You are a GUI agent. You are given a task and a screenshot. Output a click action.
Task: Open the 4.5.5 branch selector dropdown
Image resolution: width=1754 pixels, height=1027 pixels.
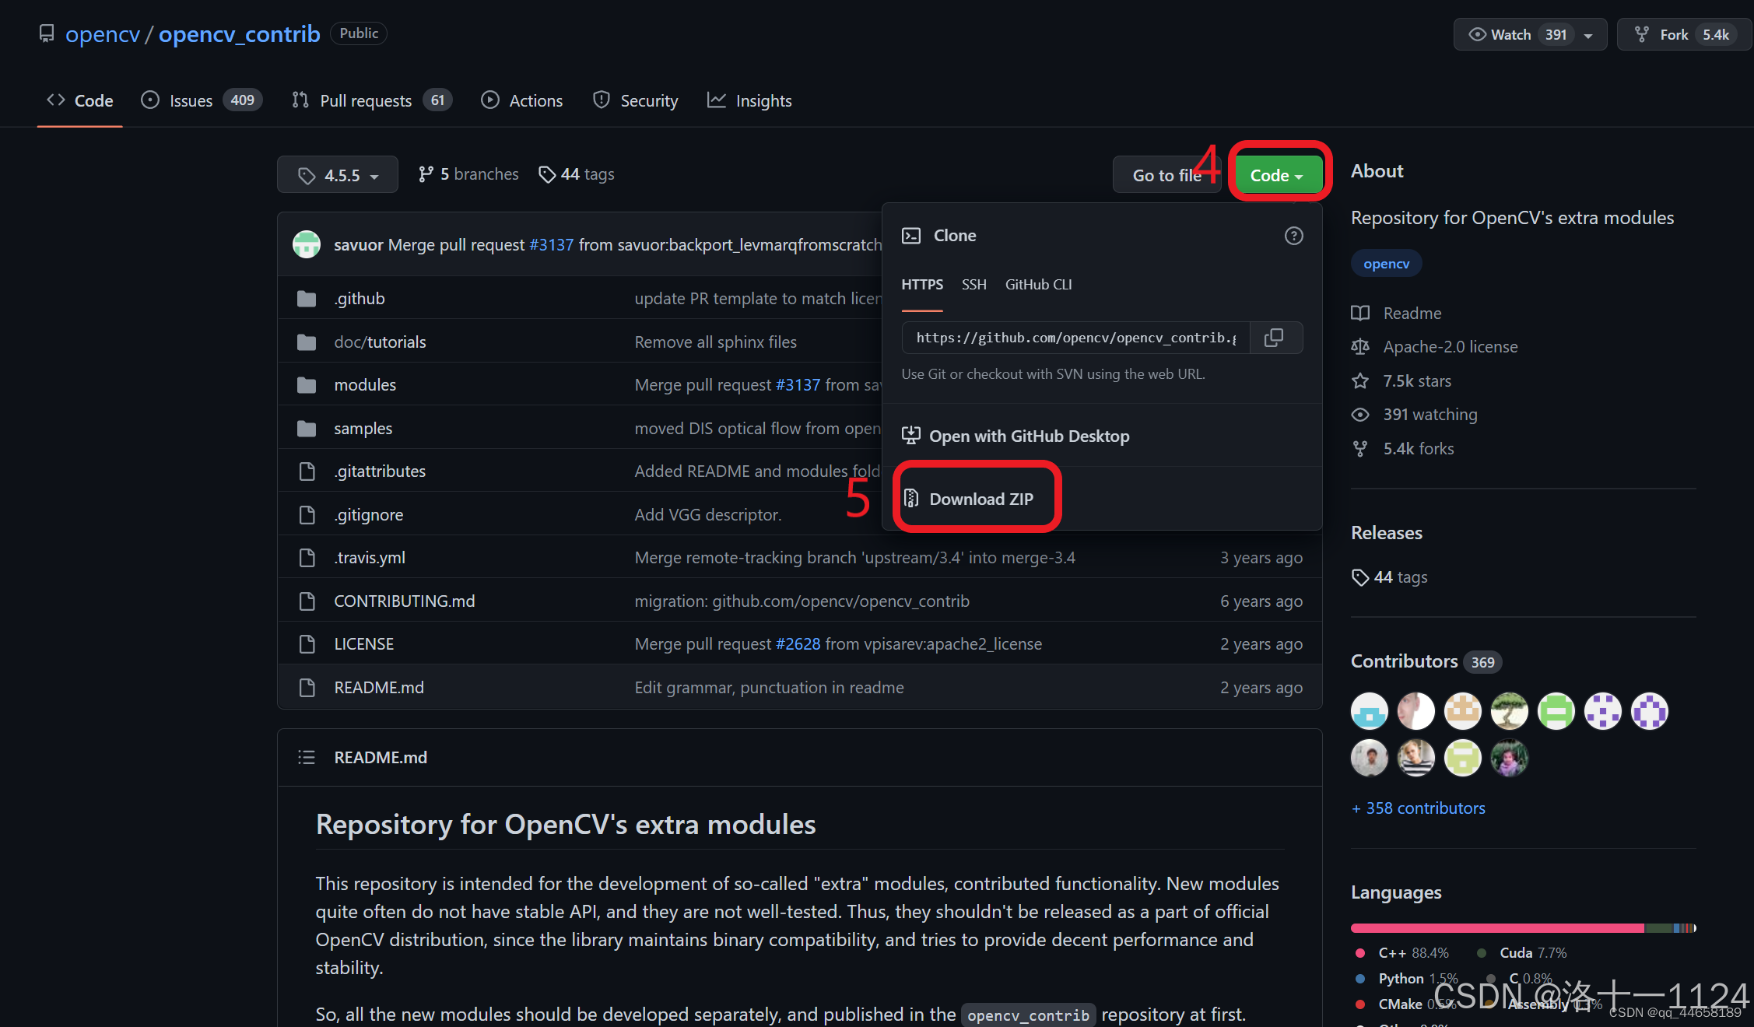pyautogui.click(x=337, y=174)
